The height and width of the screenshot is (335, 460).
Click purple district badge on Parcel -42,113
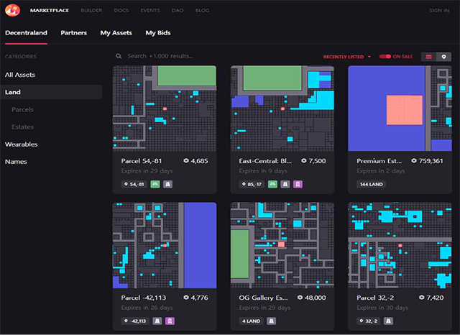click(x=170, y=321)
